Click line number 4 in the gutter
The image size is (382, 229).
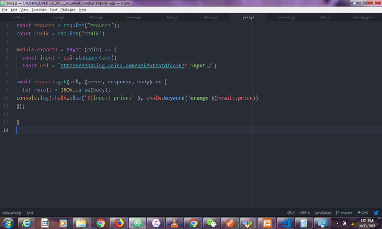(7, 49)
